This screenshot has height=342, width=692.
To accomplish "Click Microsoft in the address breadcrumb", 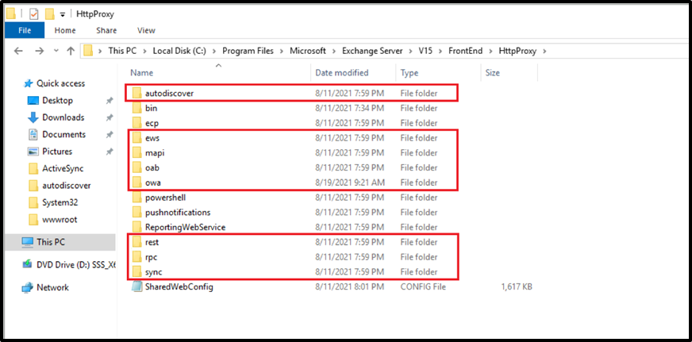I will coord(308,51).
